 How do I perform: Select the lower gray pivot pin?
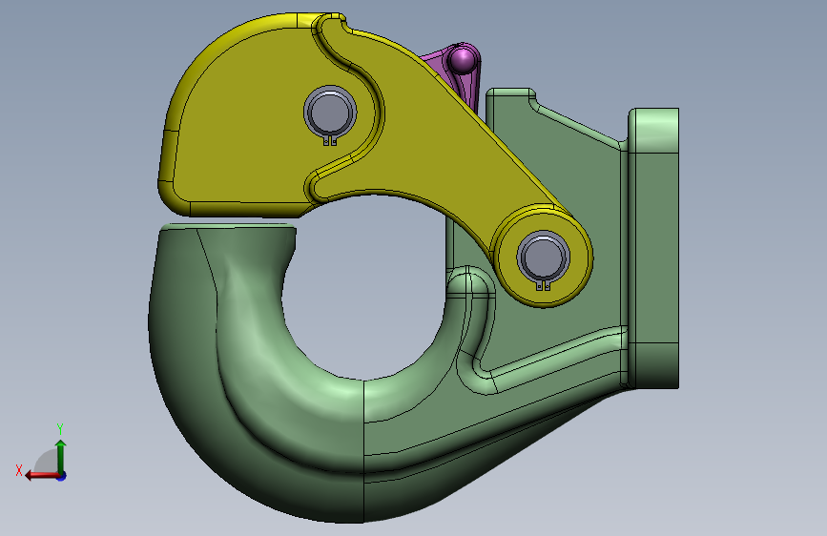click(543, 257)
